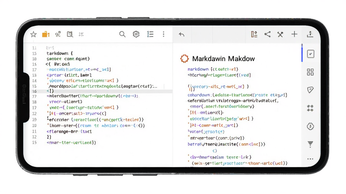Click the "Markdawin Makdow" heading
346x194 pixels.
point(224,59)
